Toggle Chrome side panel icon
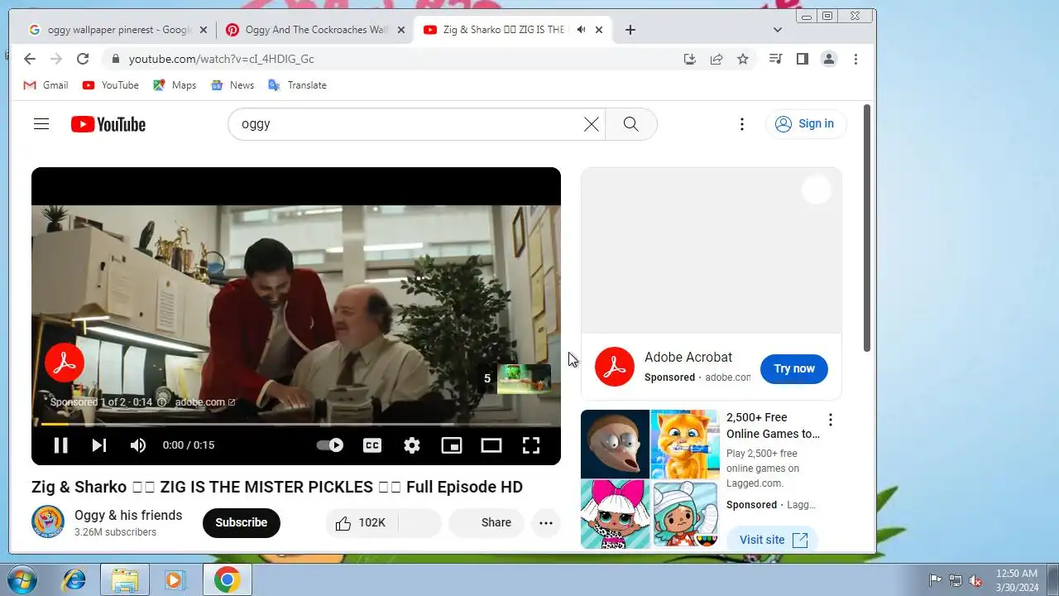This screenshot has height=596, width=1059. coord(802,59)
